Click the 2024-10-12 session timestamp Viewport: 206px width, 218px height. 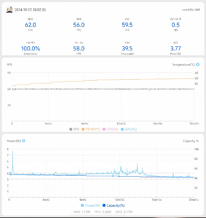[30, 10]
